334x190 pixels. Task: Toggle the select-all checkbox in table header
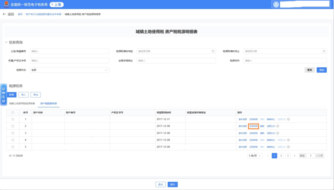[x=13, y=112]
